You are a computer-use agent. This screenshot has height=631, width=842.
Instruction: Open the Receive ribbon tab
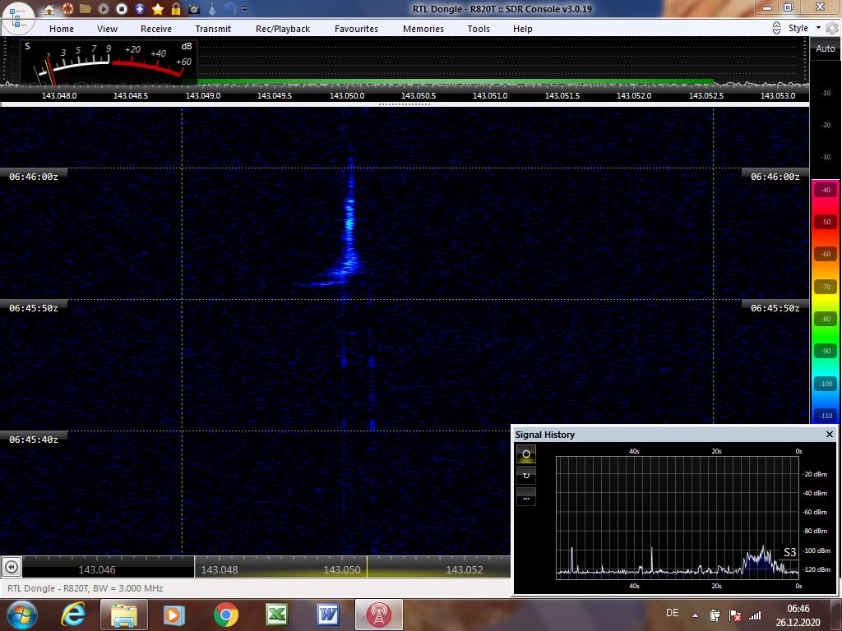[156, 29]
